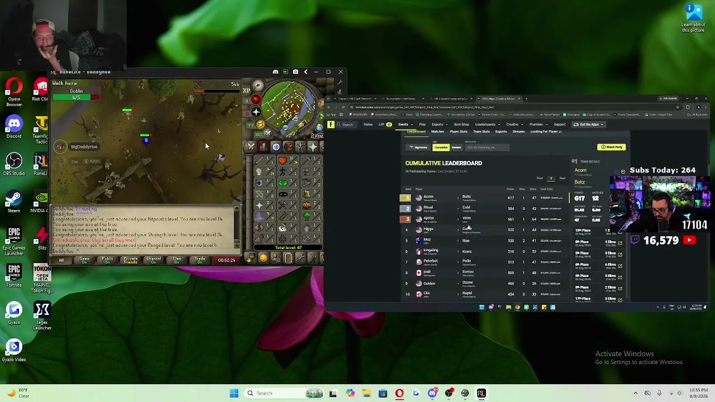Viewport: 715px width, 402px height.
Task: Open the Jagex Launcher desktop shortcut
Action: [x=42, y=315]
